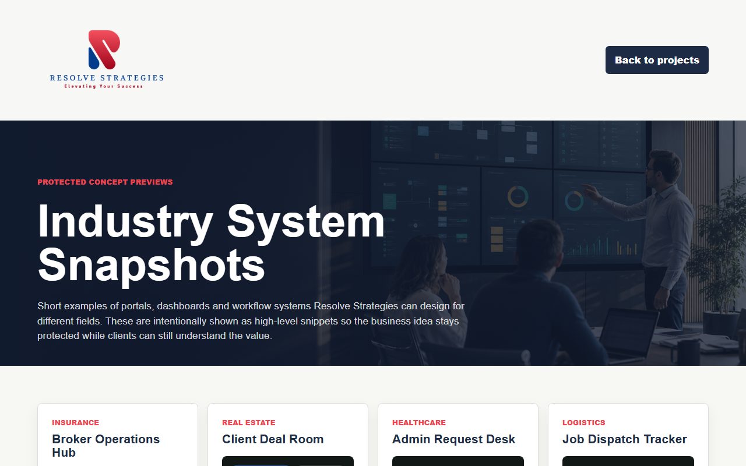Open the Broker Operations Hub card title
Image resolution: width=746 pixels, height=466 pixels.
click(106, 446)
